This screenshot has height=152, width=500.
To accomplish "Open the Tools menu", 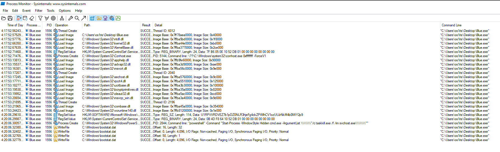I will (x=50, y=11).
